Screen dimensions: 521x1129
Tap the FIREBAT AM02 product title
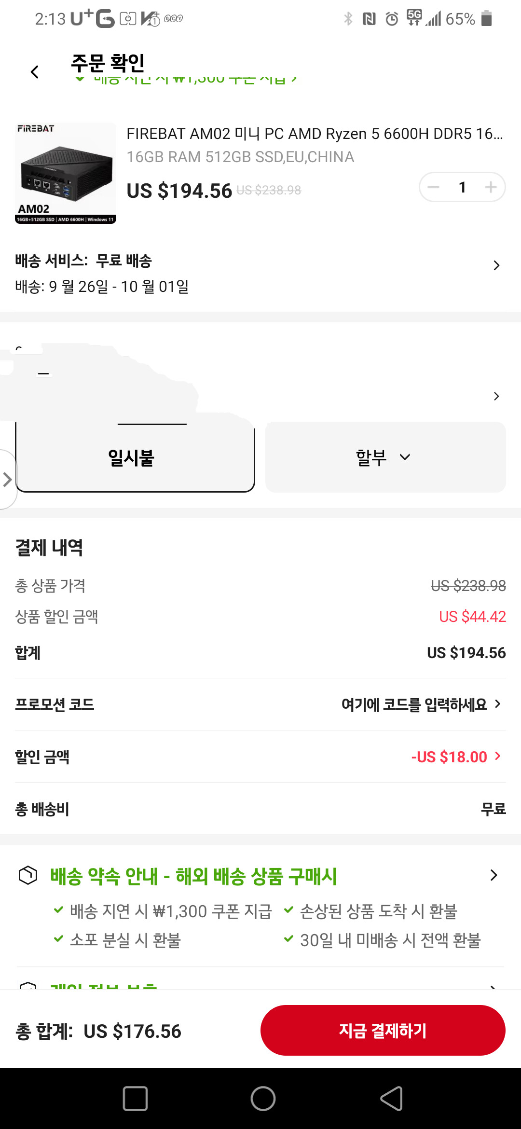tap(315, 134)
